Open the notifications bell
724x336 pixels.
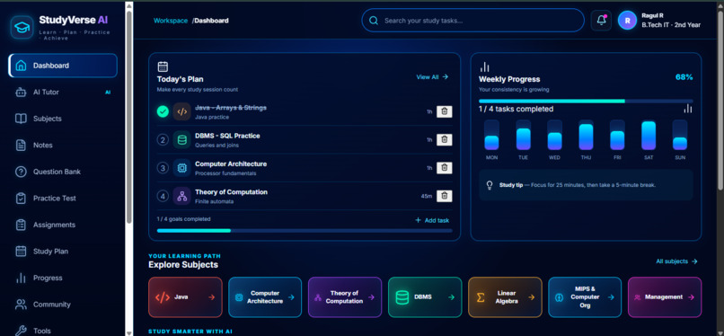(601, 21)
